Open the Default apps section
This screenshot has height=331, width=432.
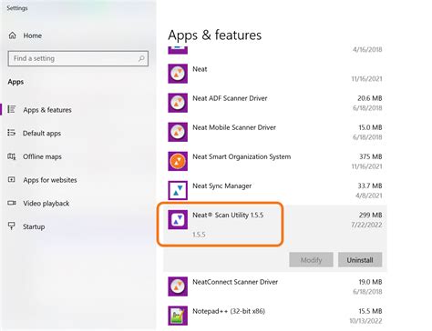pos(42,133)
